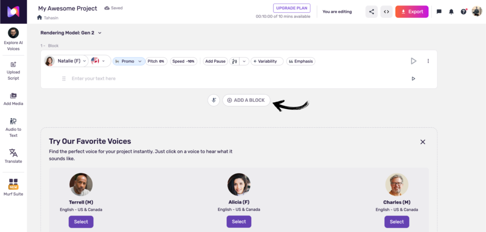This screenshot has height=232, width=486.
Task: Select the Charles (M) voice
Action: (397, 222)
